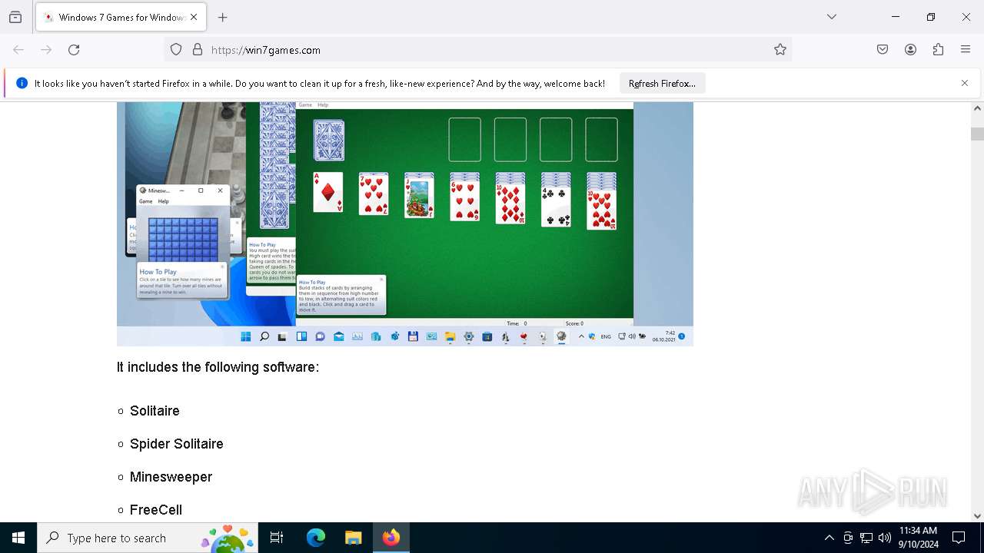
Task: Click the Solitaire list item
Action: point(155,411)
